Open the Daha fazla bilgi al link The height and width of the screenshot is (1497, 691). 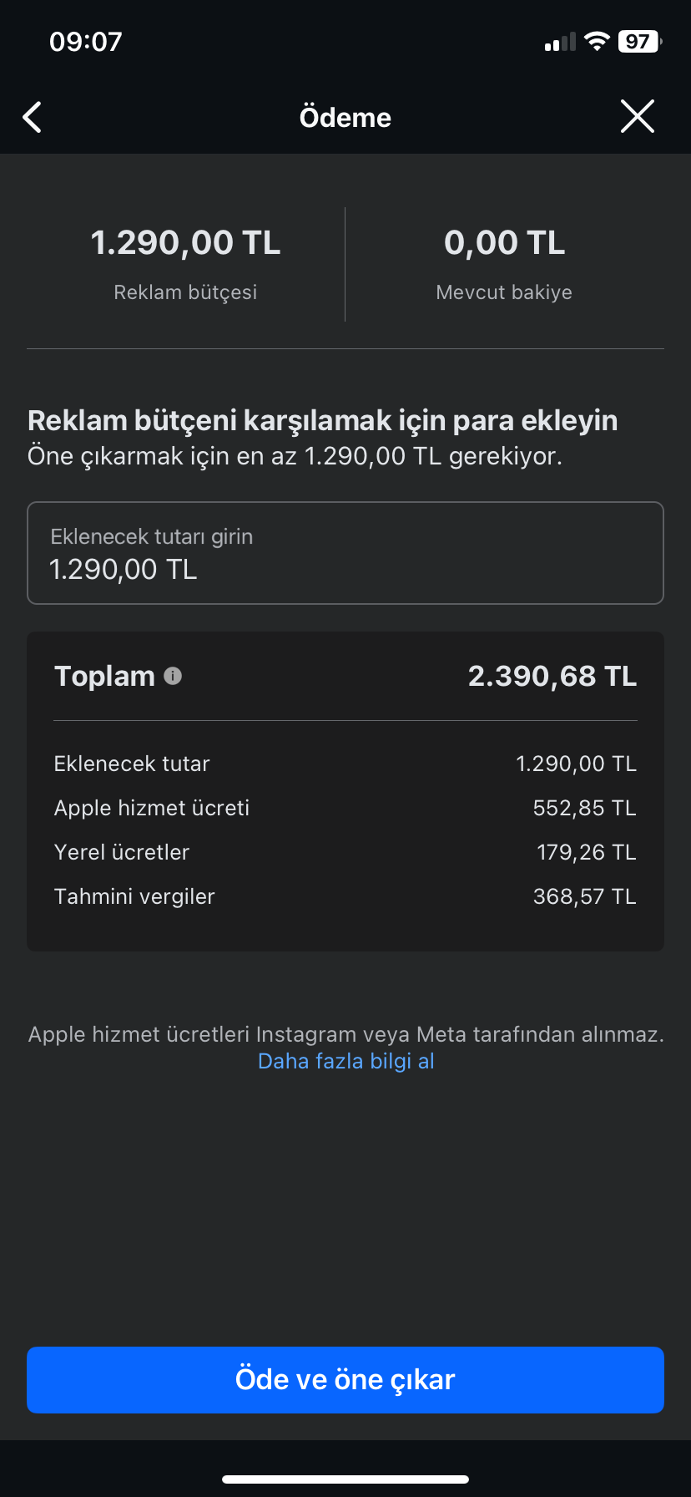346,1061
